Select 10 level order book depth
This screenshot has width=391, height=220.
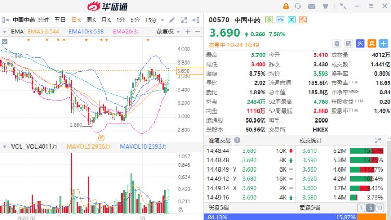pyautogui.click(x=380, y=208)
